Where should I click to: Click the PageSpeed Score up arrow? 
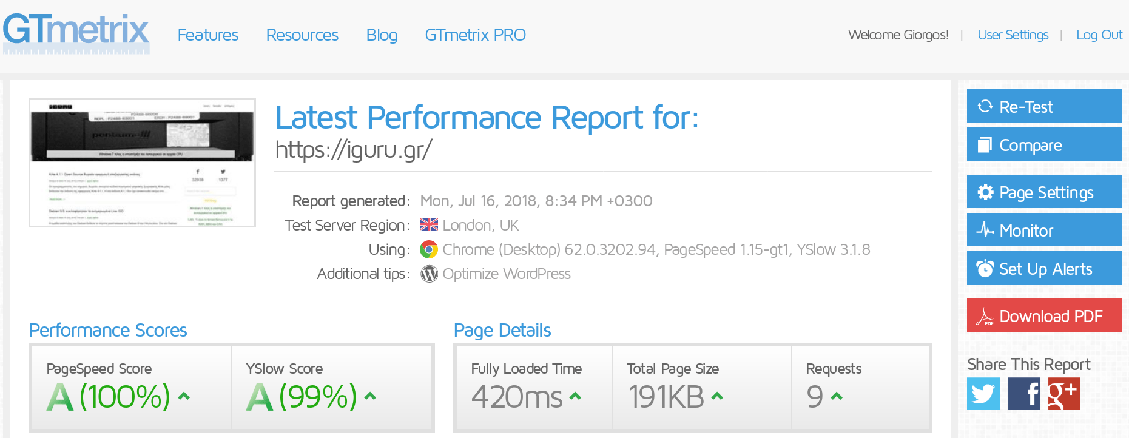184,397
